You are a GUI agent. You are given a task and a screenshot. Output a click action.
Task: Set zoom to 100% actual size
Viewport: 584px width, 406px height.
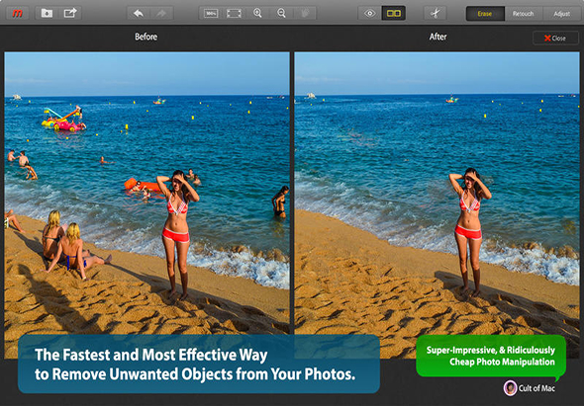coord(211,14)
